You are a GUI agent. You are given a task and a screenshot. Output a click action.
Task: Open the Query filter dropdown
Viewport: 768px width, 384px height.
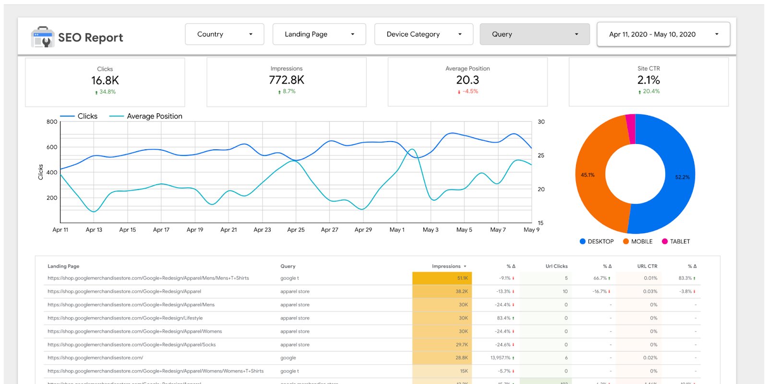(x=535, y=34)
